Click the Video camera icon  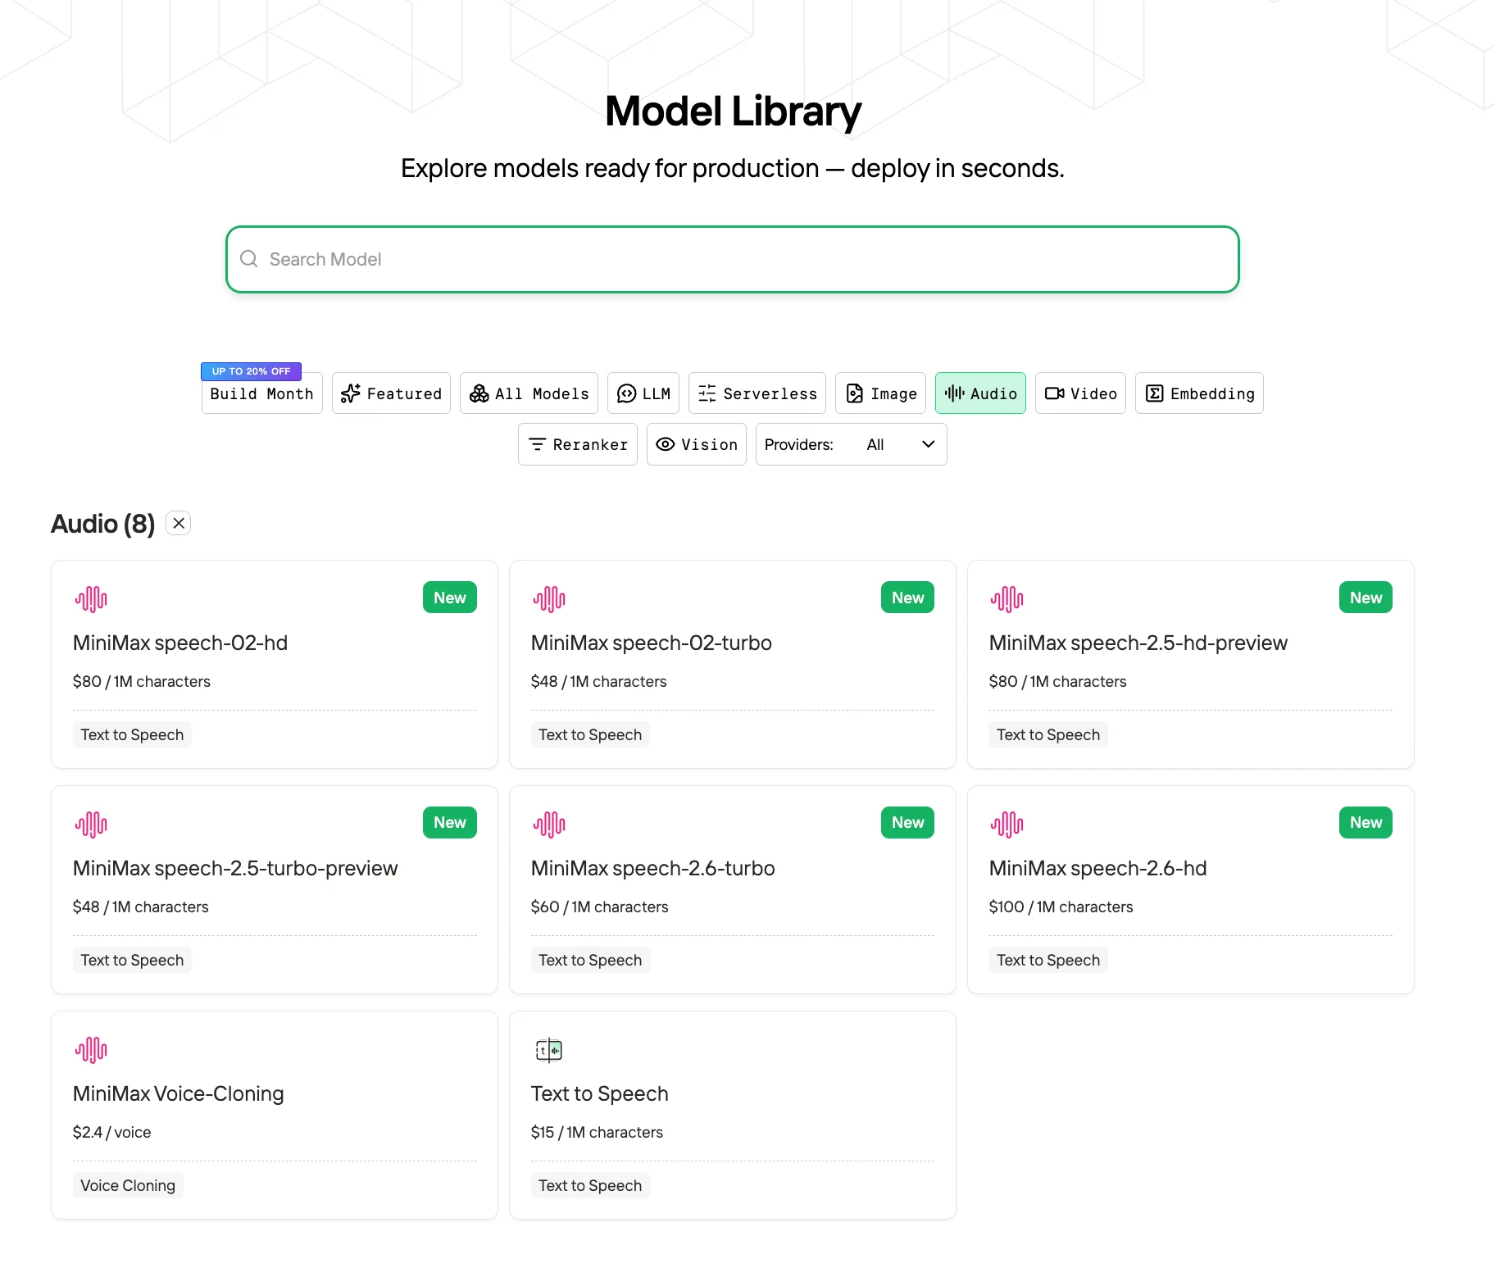click(1054, 393)
